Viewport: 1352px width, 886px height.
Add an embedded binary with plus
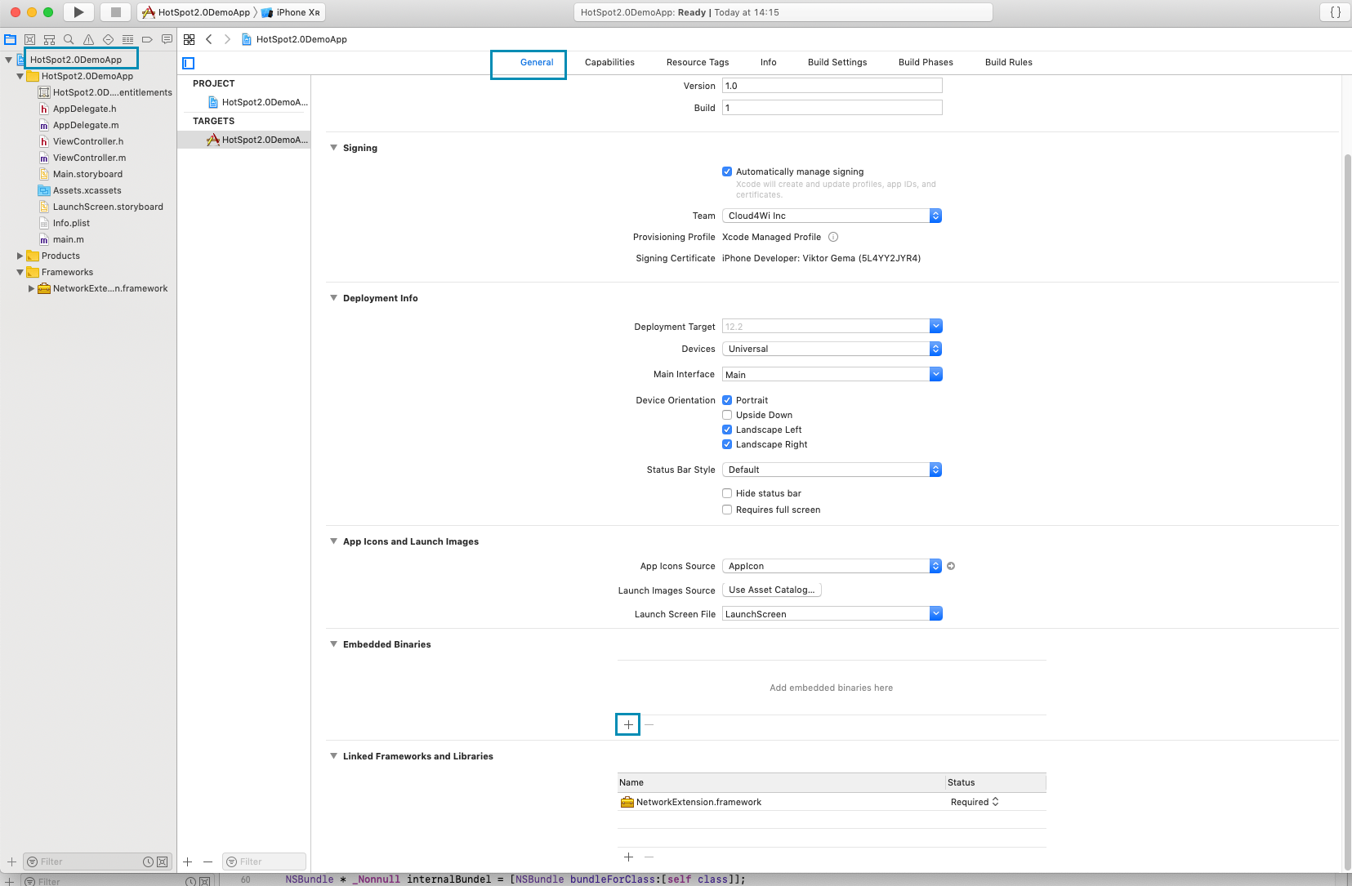(628, 724)
